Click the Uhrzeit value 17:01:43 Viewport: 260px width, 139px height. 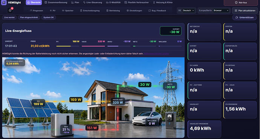click(11, 46)
